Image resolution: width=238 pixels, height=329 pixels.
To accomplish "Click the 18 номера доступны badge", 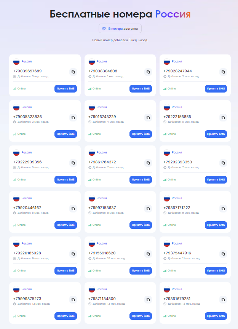I will pos(120,29).
